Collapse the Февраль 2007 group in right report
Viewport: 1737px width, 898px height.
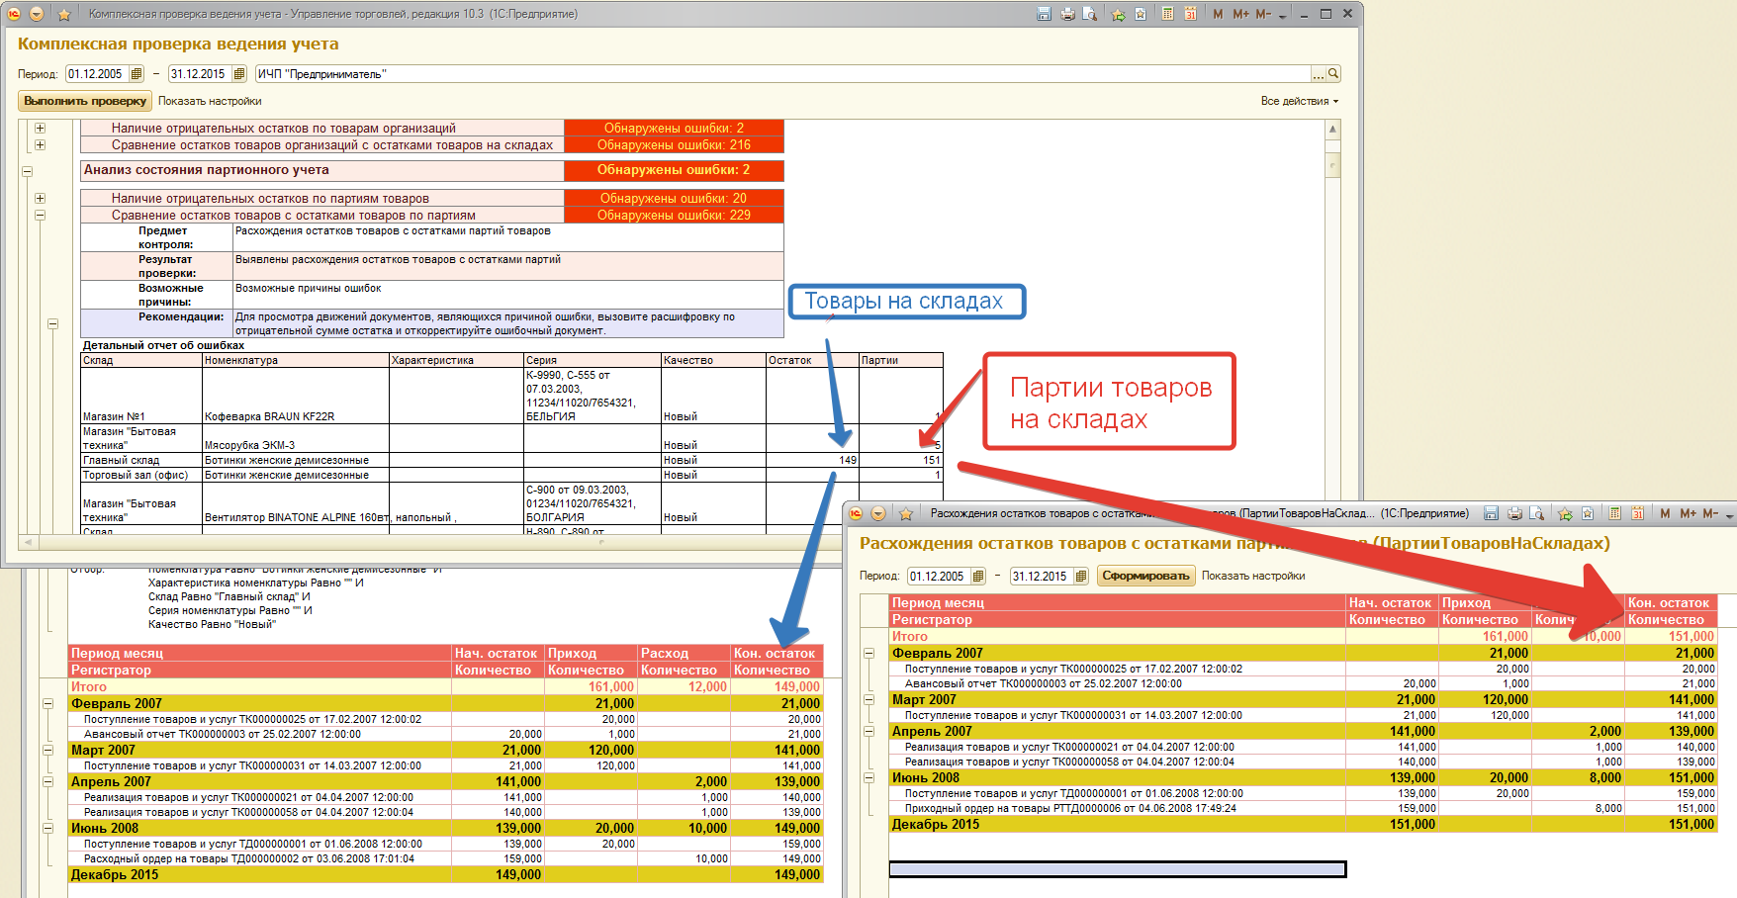[868, 653]
